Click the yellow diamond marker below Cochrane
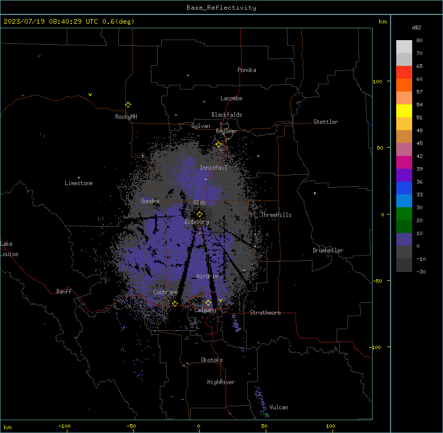This screenshot has width=443, height=433. 175,303
